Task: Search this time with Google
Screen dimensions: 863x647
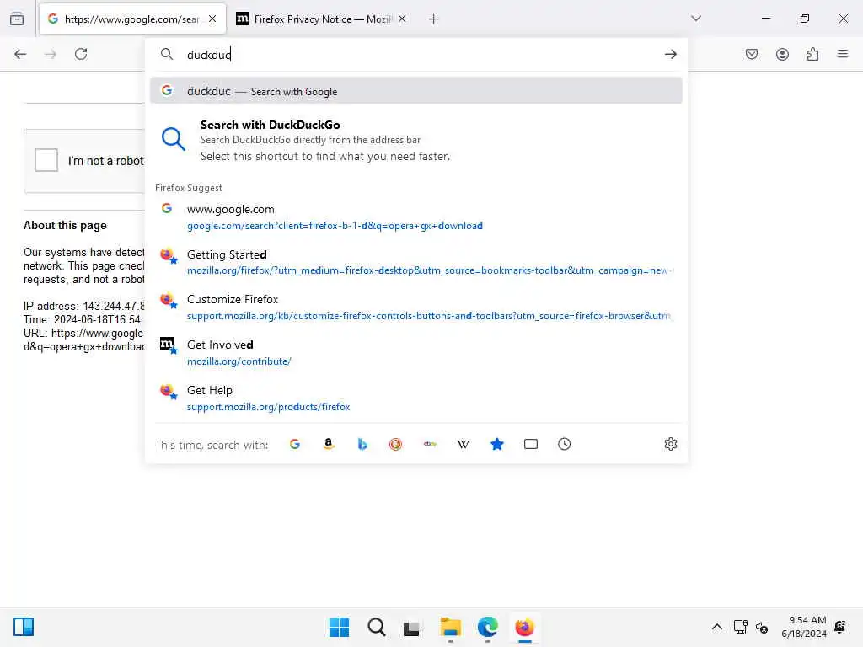Action: tap(295, 444)
